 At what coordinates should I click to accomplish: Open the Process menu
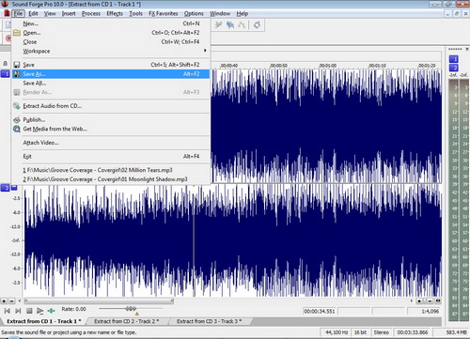[91, 13]
